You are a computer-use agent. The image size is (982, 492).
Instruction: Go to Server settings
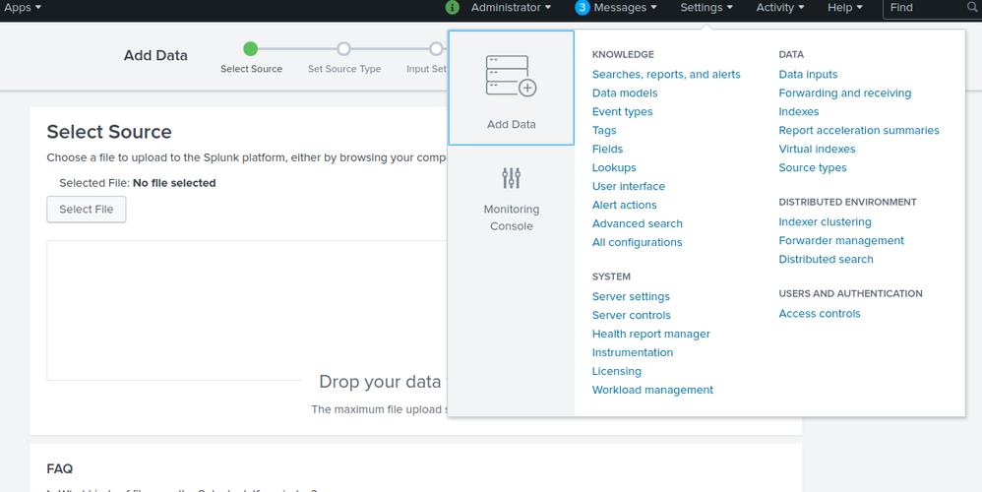coord(631,297)
